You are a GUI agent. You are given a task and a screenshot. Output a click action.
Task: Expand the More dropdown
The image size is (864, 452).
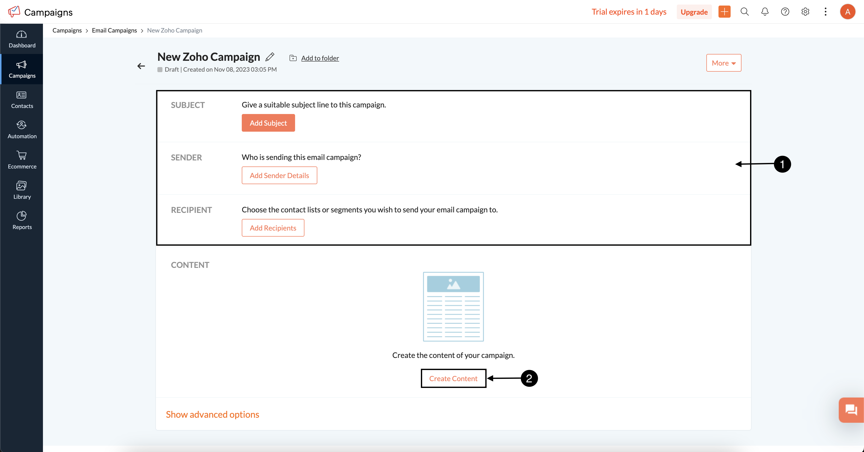click(x=724, y=63)
